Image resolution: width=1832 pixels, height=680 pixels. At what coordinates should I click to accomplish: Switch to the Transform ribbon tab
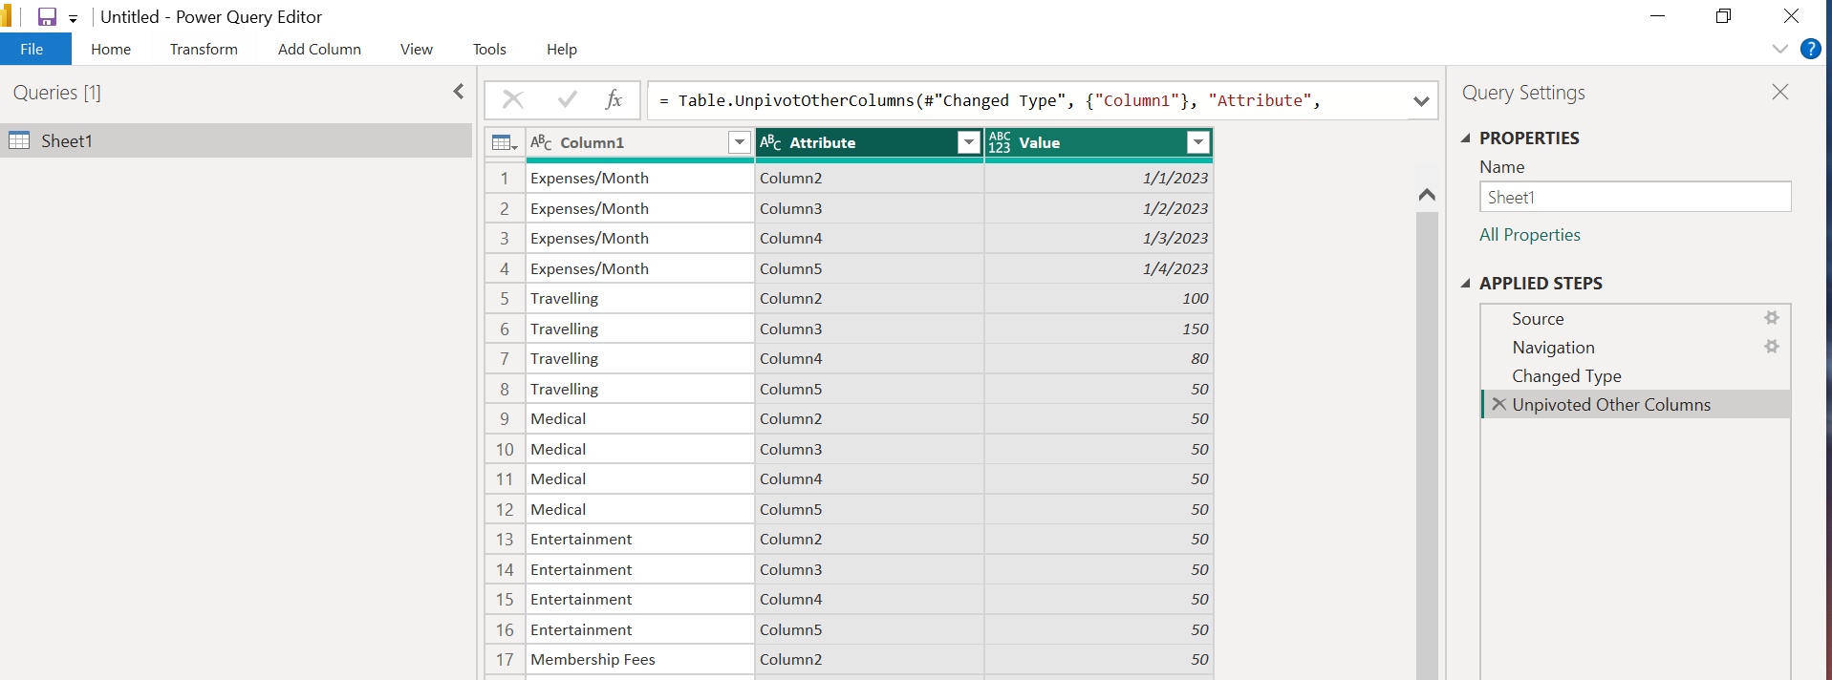tap(204, 49)
